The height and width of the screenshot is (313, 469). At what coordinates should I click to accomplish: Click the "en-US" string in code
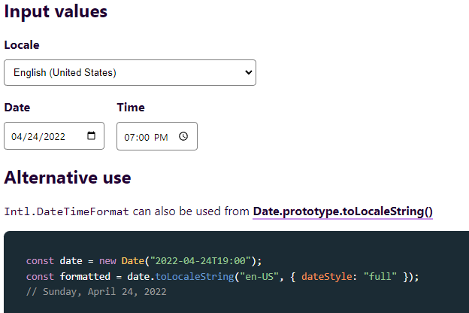pos(259,276)
